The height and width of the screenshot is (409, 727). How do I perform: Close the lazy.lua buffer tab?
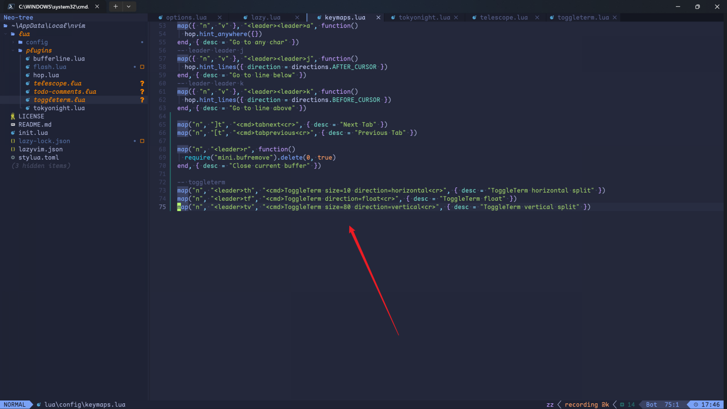(x=297, y=18)
